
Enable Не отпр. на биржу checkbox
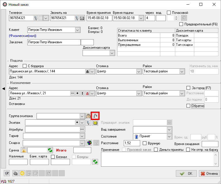coord(188,150)
